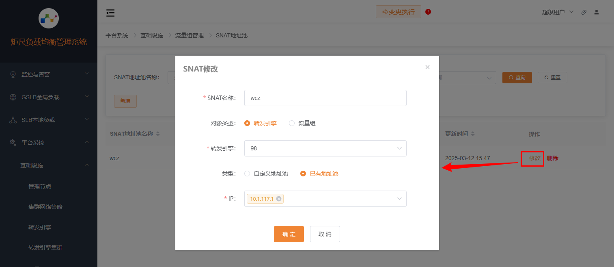Click the system logo in sidebar
The image size is (614, 267).
tap(49, 18)
